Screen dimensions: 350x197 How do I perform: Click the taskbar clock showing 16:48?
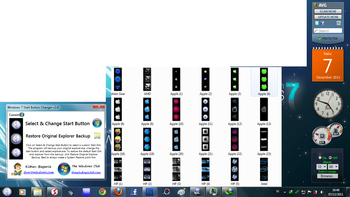tap(336, 192)
